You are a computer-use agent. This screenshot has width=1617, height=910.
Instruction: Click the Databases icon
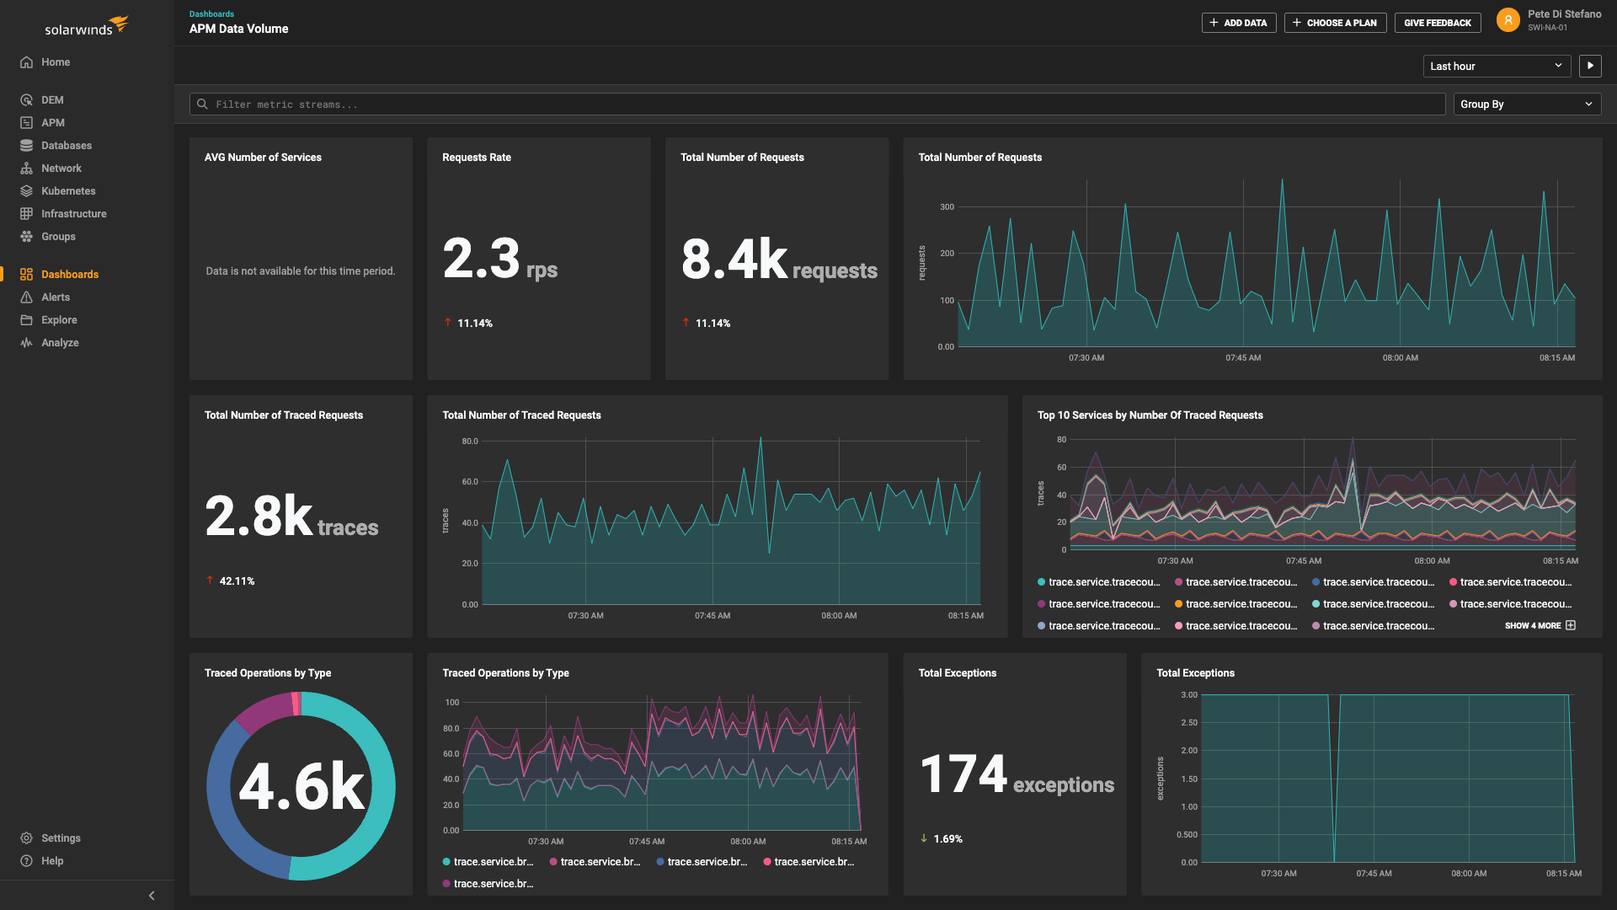click(x=27, y=145)
